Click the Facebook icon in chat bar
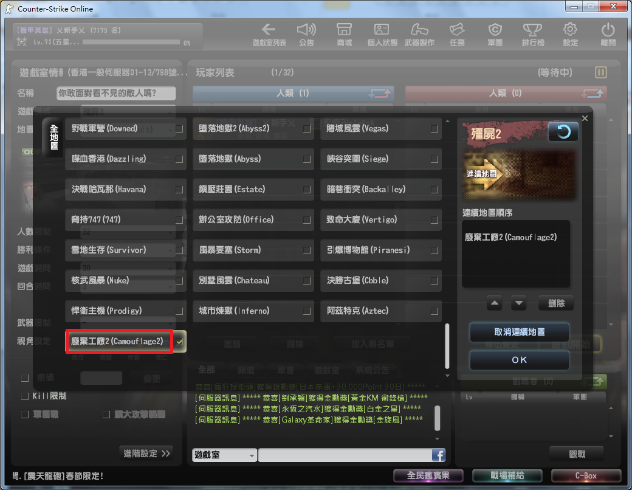 (439, 455)
